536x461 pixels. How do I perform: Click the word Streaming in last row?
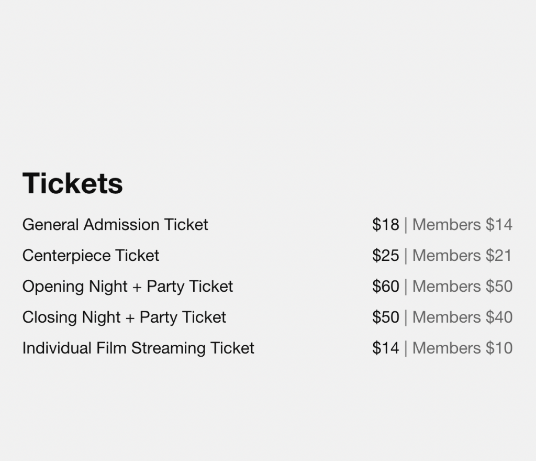tap(168, 349)
